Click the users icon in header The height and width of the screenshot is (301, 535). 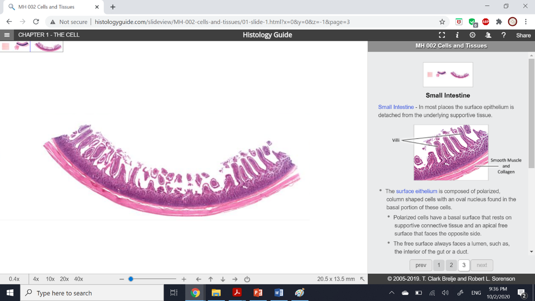pyautogui.click(x=488, y=35)
